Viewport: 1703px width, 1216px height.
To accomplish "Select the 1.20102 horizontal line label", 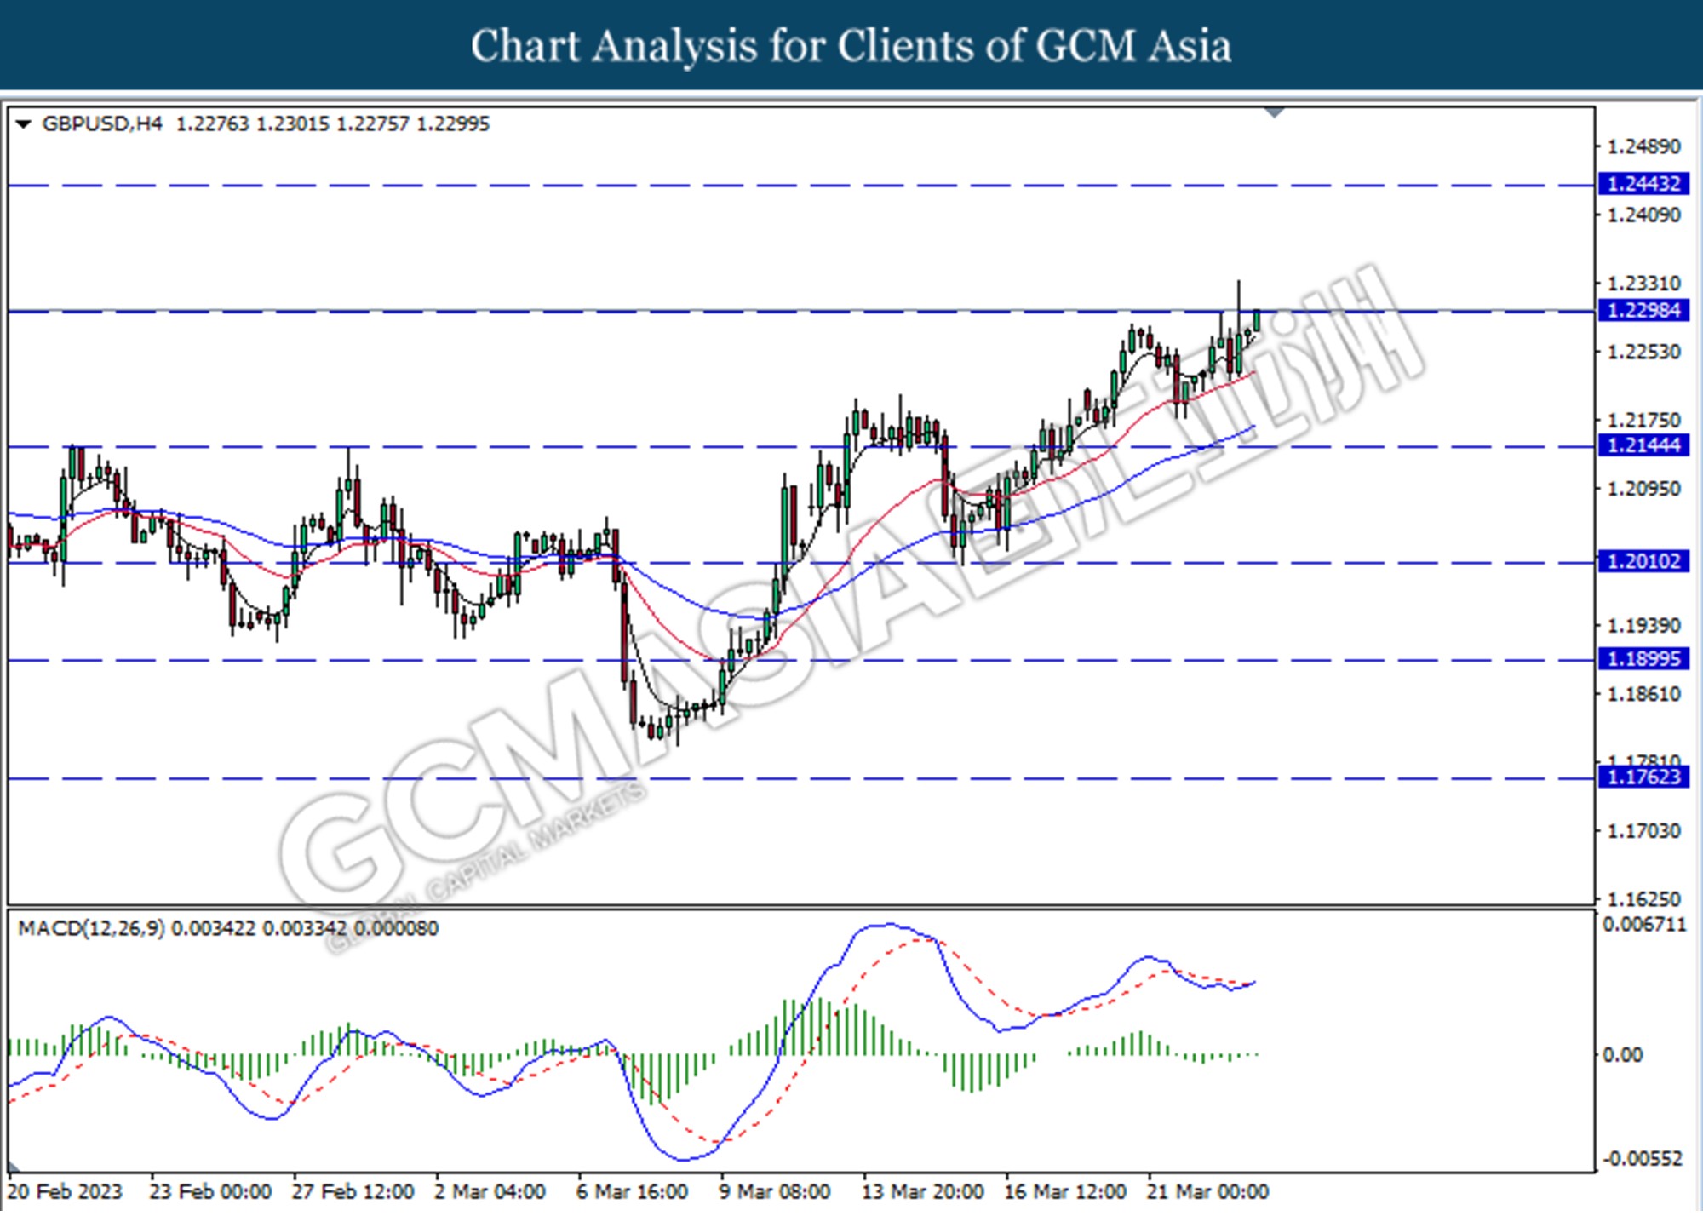I will point(1643,562).
